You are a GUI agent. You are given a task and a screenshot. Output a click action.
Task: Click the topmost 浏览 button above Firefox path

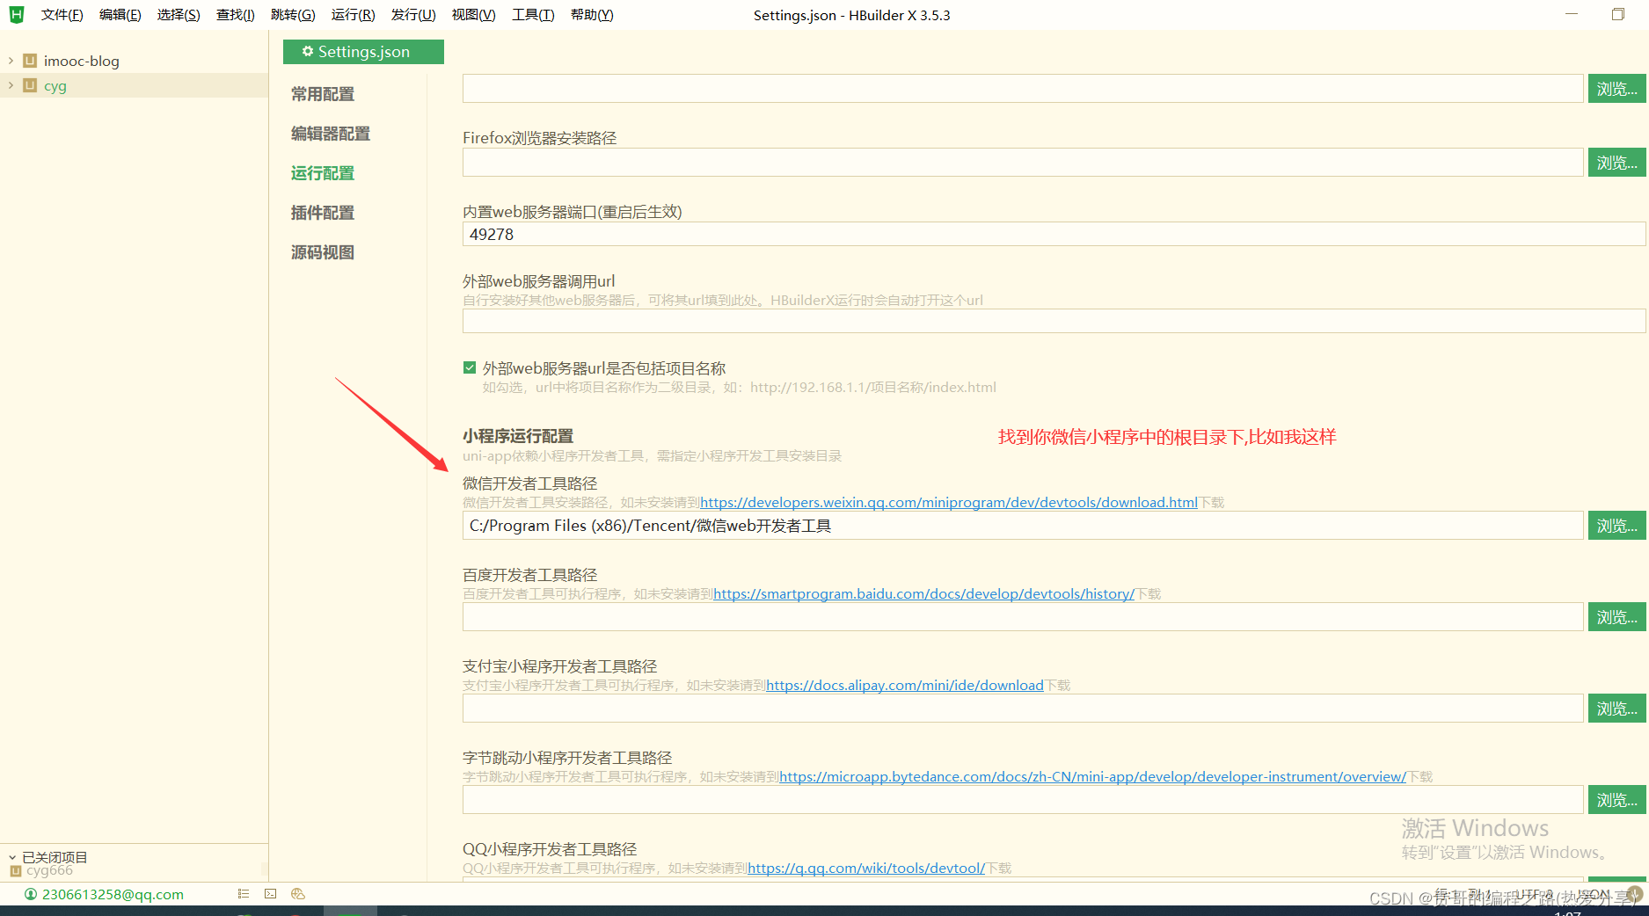tap(1616, 89)
